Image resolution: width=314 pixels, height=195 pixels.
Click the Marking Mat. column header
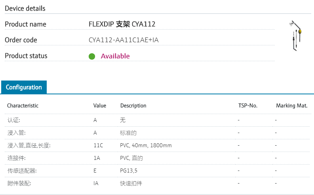pyautogui.click(x=291, y=105)
